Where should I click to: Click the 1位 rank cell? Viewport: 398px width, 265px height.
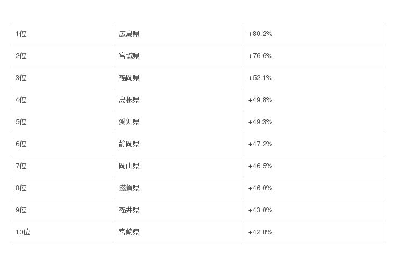coord(21,34)
